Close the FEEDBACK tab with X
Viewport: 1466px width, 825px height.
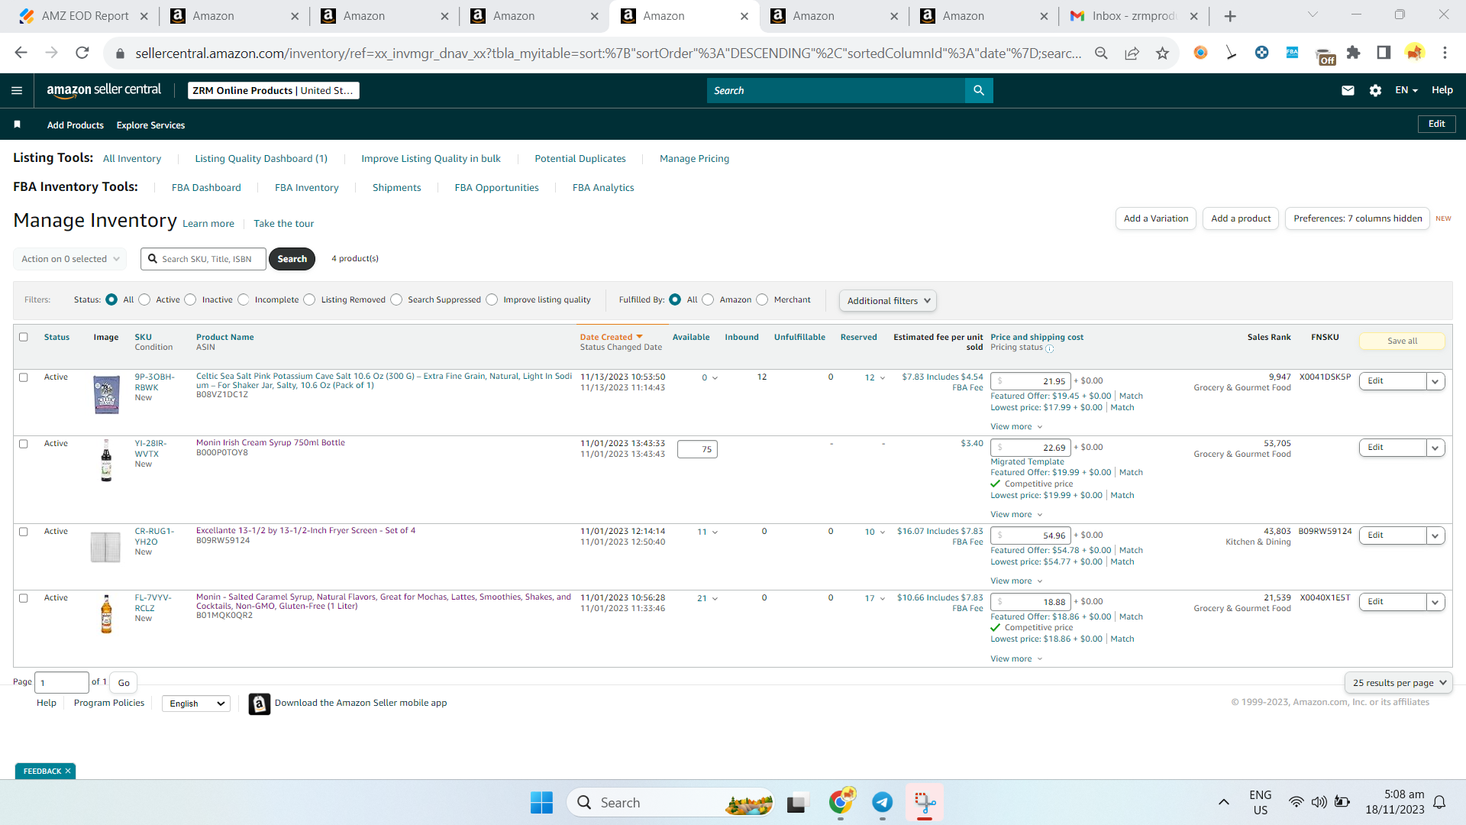tap(68, 771)
